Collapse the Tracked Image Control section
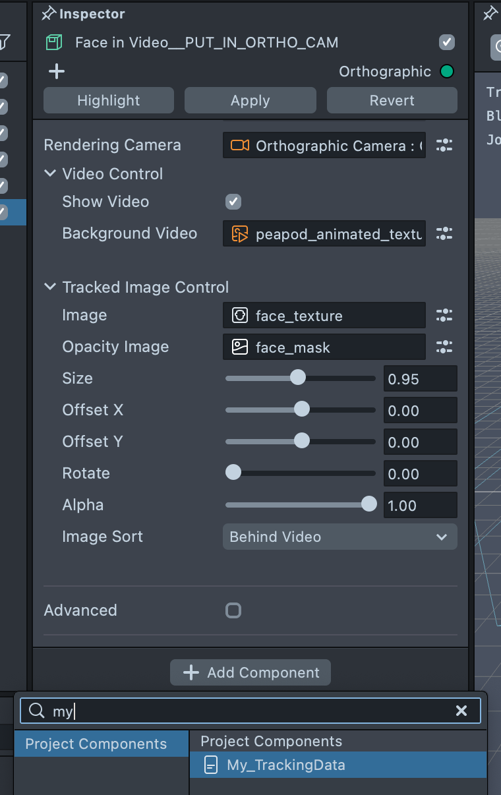The height and width of the screenshot is (795, 501). tap(50, 287)
